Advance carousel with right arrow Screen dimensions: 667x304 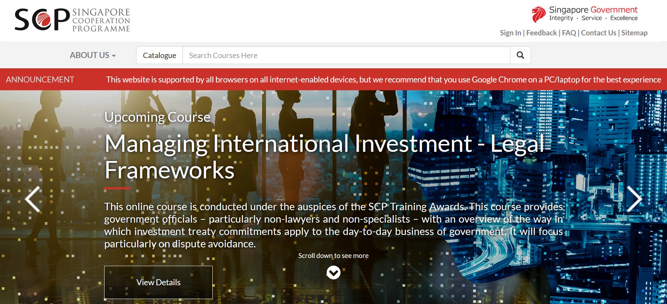634,199
